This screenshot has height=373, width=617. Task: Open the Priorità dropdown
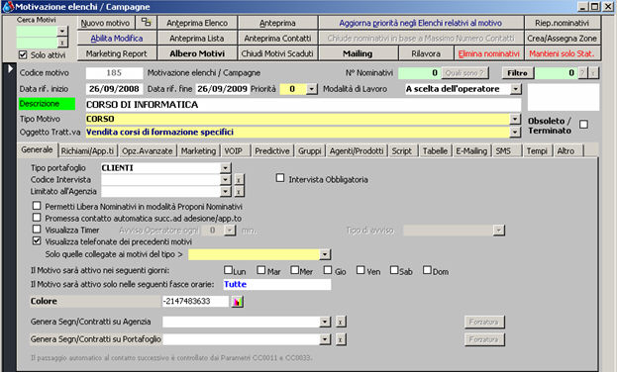coord(312,89)
